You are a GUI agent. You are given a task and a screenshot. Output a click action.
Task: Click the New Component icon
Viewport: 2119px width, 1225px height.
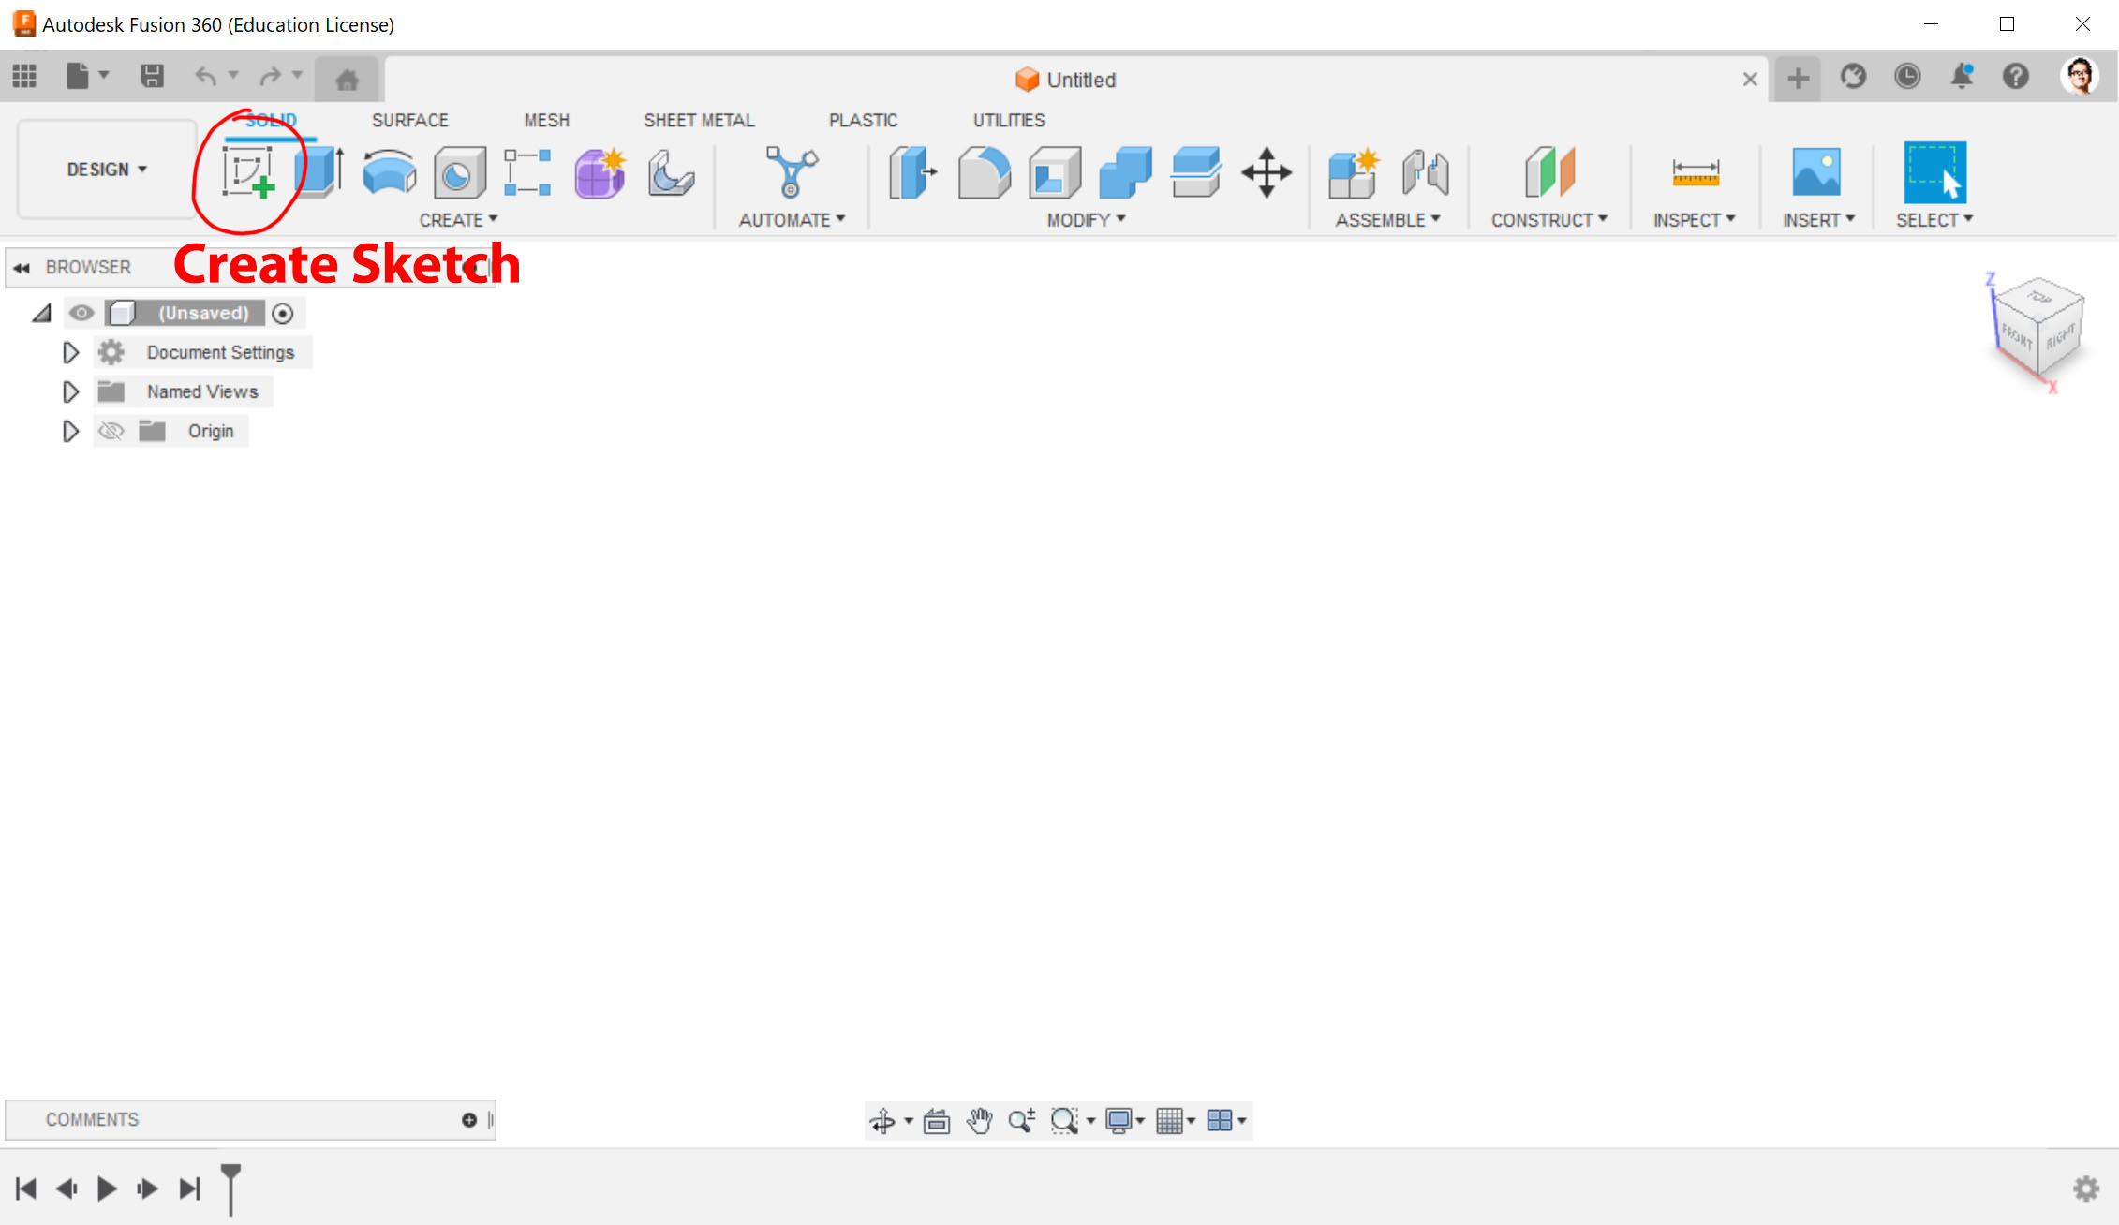(x=1353, y=172)
